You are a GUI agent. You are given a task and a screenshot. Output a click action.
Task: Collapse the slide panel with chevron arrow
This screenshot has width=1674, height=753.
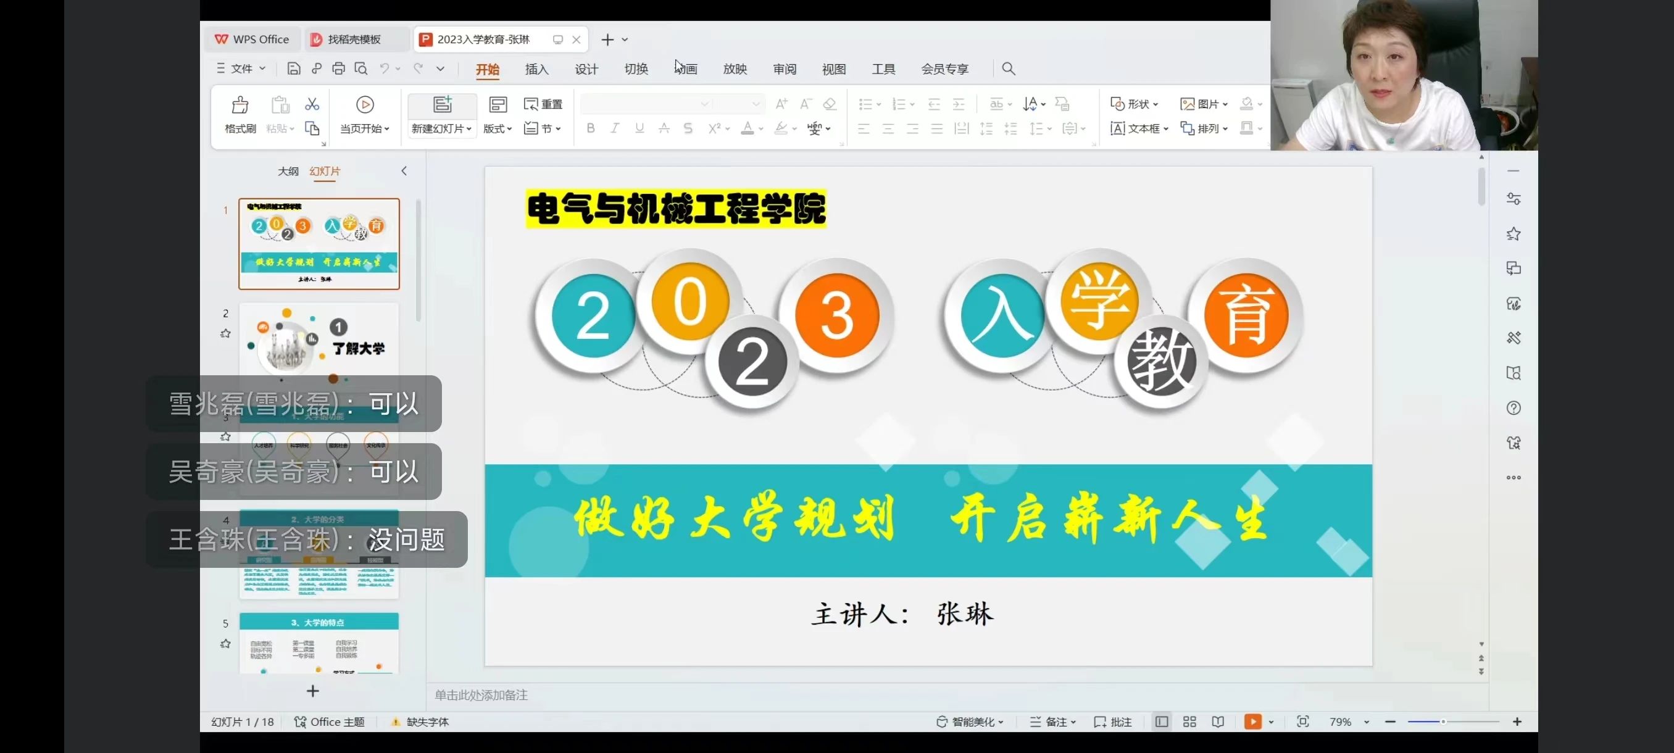404,171
